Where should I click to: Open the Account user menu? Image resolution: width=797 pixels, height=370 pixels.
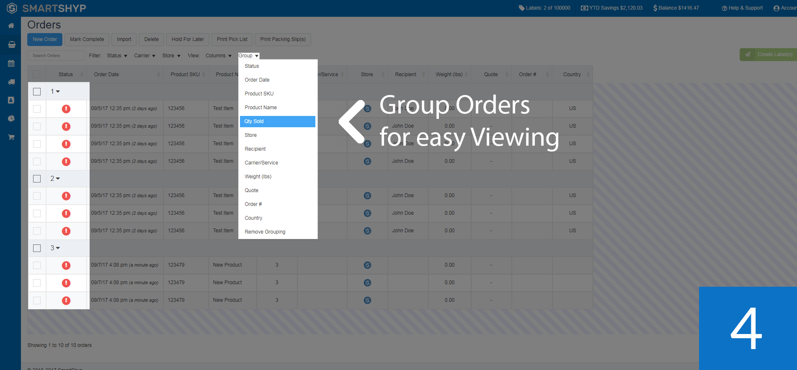pos(785,8)
